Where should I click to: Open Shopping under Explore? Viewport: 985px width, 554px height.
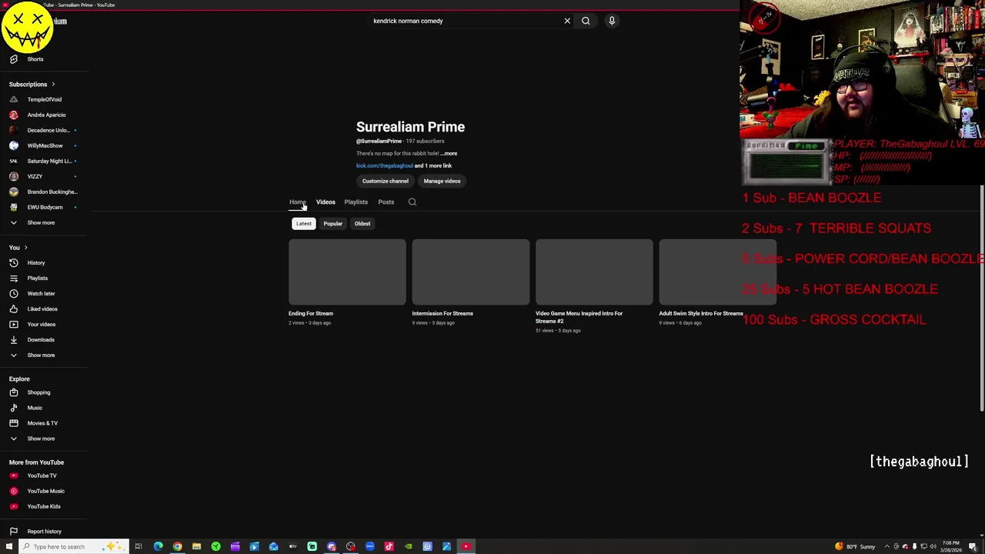pos(38,392)
